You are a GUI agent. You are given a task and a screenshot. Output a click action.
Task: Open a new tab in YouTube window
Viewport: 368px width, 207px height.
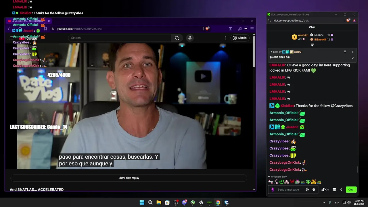[x=56, y=21]
